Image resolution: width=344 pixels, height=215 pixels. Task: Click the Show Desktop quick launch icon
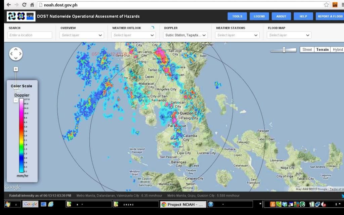point(43,204)
